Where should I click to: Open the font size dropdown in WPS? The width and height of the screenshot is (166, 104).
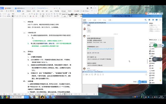coord(25,14)
